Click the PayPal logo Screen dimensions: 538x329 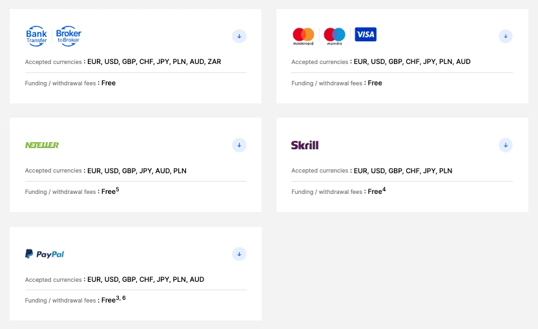click(x=45, y=254)
